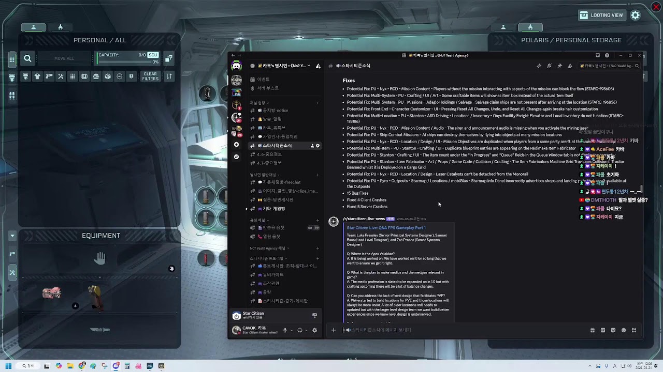This screenshot has height=372, width=663.
Task: Join the 방송용 음챗 voice channel
Action: [x=284, y=228]
